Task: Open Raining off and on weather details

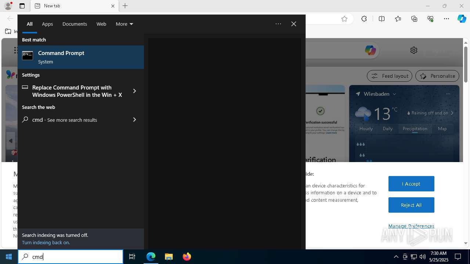Action: click(x=430, y=113)
